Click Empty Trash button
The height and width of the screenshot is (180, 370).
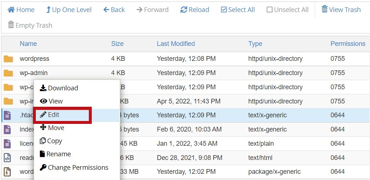[30, 26]
